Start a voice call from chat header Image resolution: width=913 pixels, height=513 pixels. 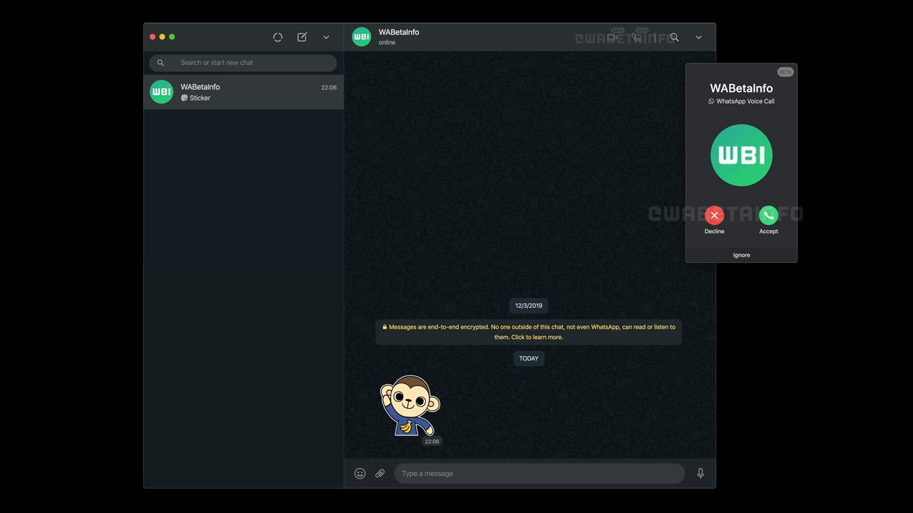[636, 37]
